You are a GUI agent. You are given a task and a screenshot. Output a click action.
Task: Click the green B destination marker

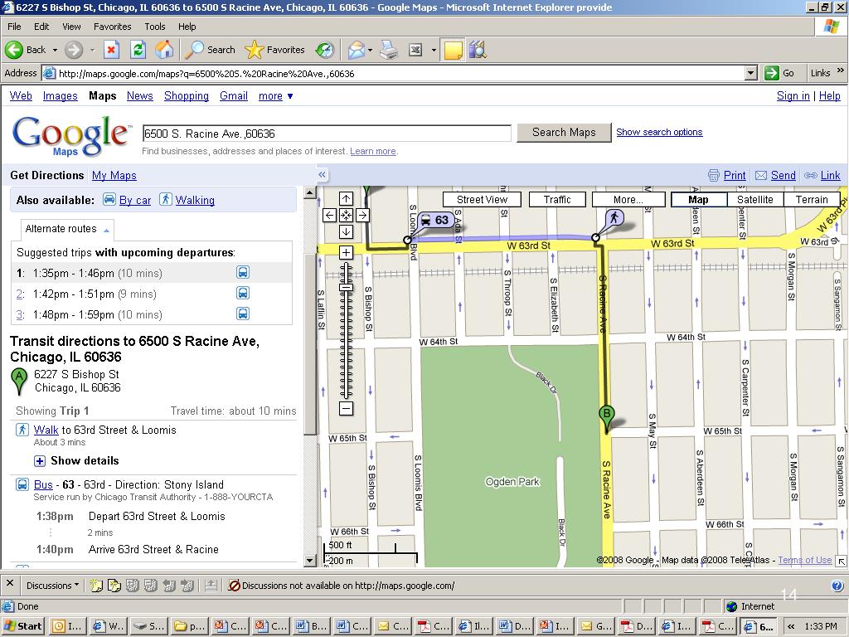pyautogui.click(x=606, y=418)
